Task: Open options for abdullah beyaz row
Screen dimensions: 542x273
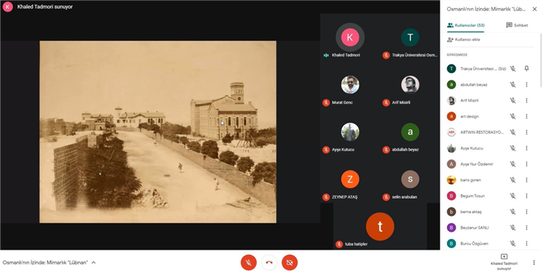Action: (x=526, y=84)
